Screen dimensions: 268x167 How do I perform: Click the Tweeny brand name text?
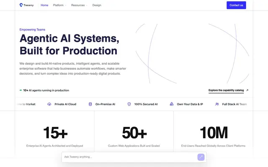[28, 5]
